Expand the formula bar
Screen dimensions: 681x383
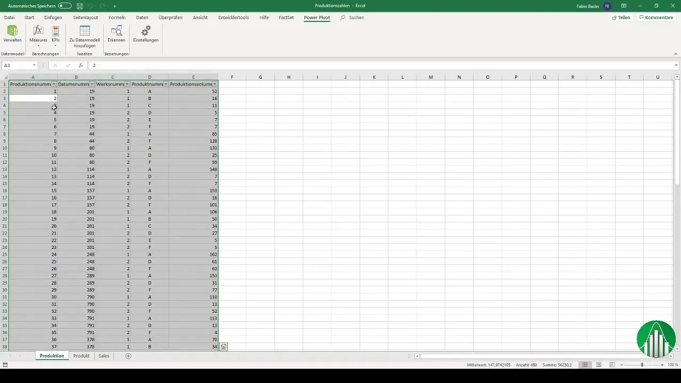tap(676, 65)
